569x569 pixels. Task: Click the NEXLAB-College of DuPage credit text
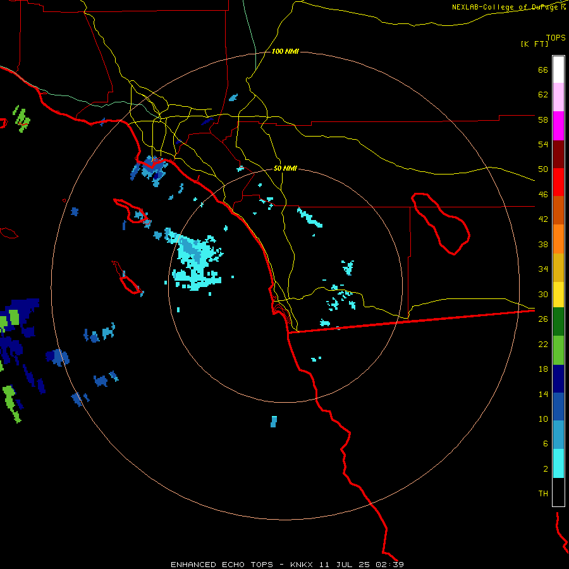click(x=505, y=7)
